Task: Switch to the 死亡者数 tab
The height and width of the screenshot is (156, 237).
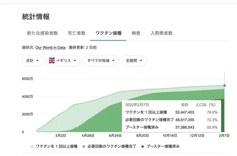Action: click(77, 33)
